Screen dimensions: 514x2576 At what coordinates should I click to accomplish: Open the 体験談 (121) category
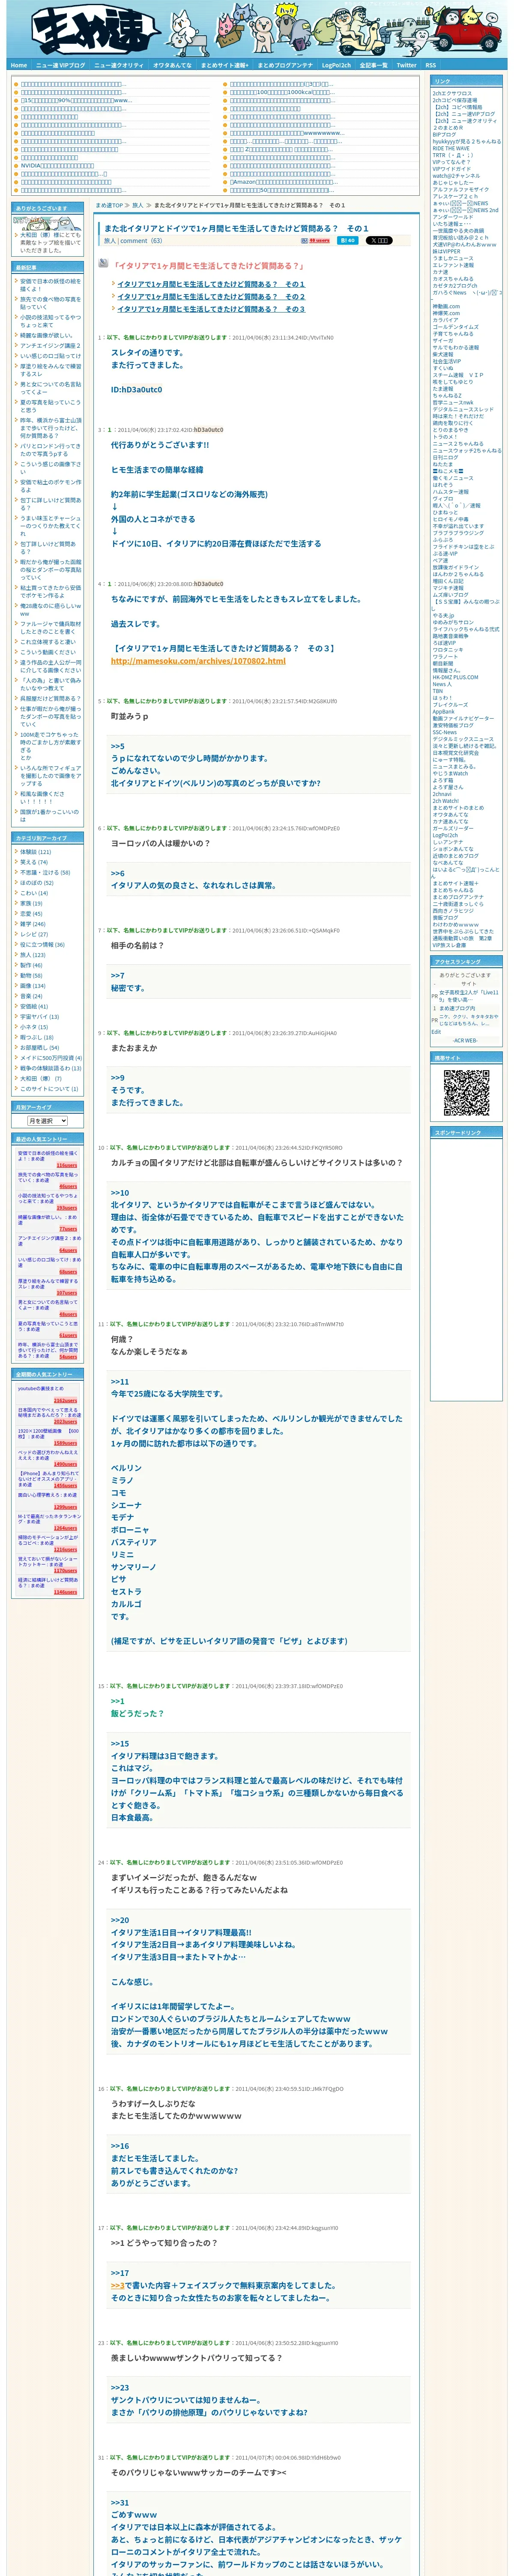click(35, 852)
